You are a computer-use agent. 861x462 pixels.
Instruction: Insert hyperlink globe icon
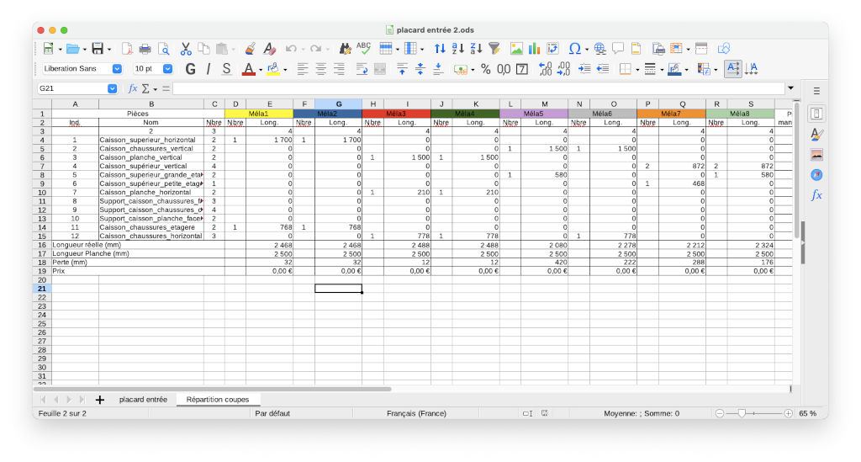point(600,49)
